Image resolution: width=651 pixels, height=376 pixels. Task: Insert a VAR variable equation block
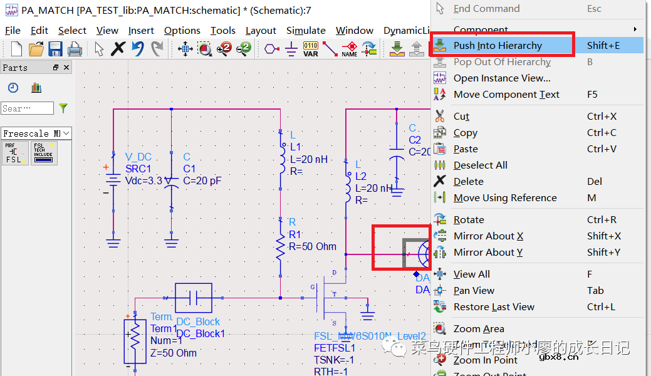(311, 49)
